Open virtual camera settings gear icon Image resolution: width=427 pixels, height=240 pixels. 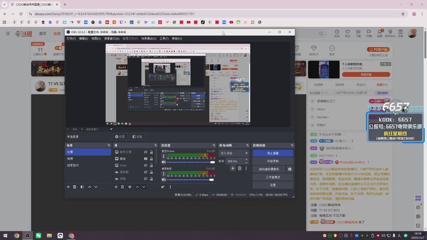click(290, 169)
